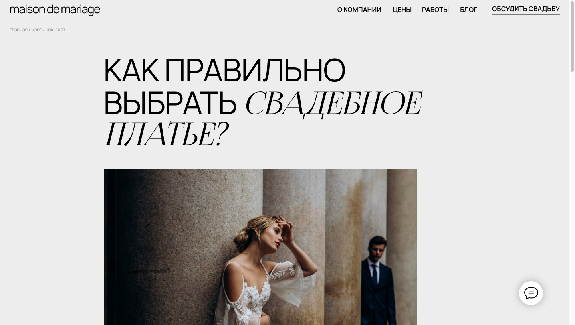Click the italic СВАДЕБНОЕ word in title
The width and height of the screenshot is (575, 325).
(333, 104)
